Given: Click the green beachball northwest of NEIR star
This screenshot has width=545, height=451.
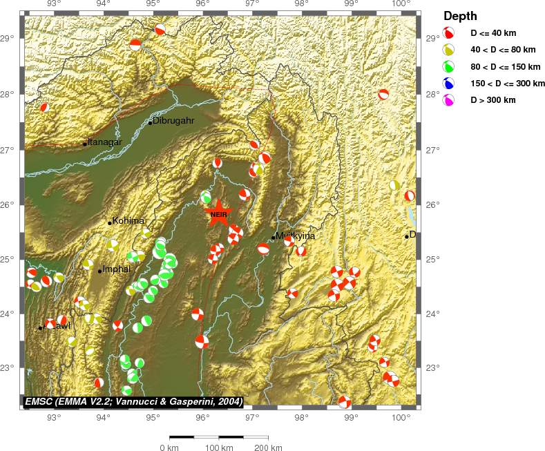Looking at the screenshot, I should 206,197.
